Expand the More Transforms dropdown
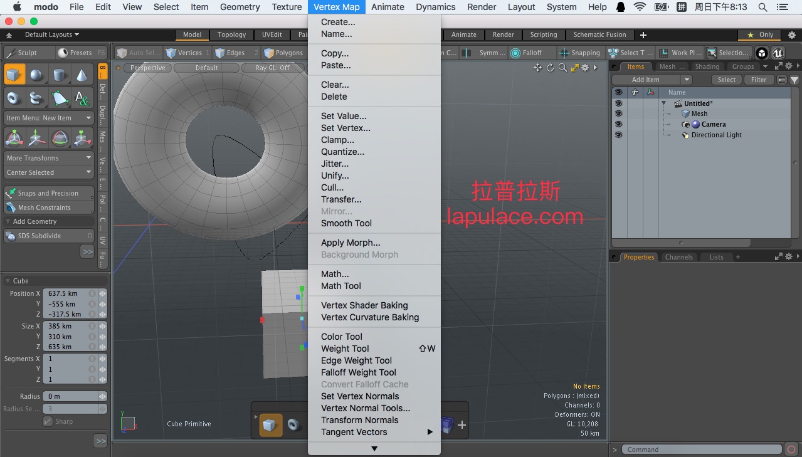The image size is (802, 457). 49,158
